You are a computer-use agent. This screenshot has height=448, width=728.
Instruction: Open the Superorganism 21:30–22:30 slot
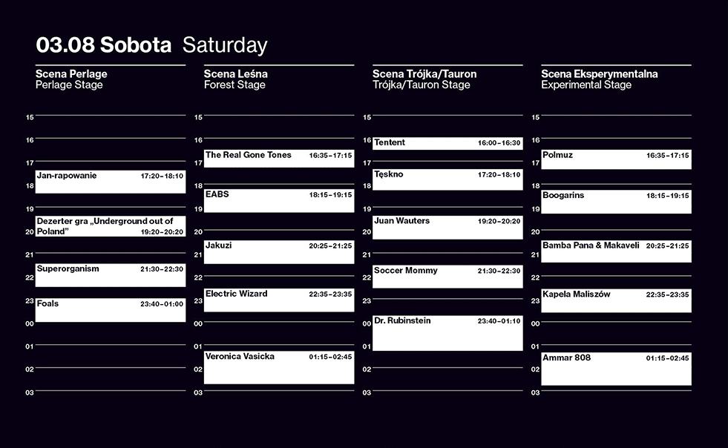click(111, 275)
